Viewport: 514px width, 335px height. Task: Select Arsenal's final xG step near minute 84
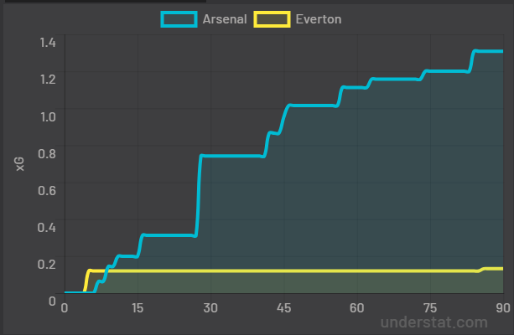pyautogui.click(x=472, y=61)
